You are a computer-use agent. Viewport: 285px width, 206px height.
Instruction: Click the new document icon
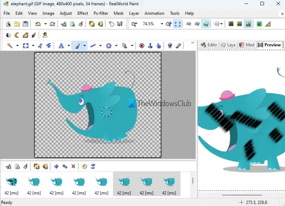(x=8, y=24)
